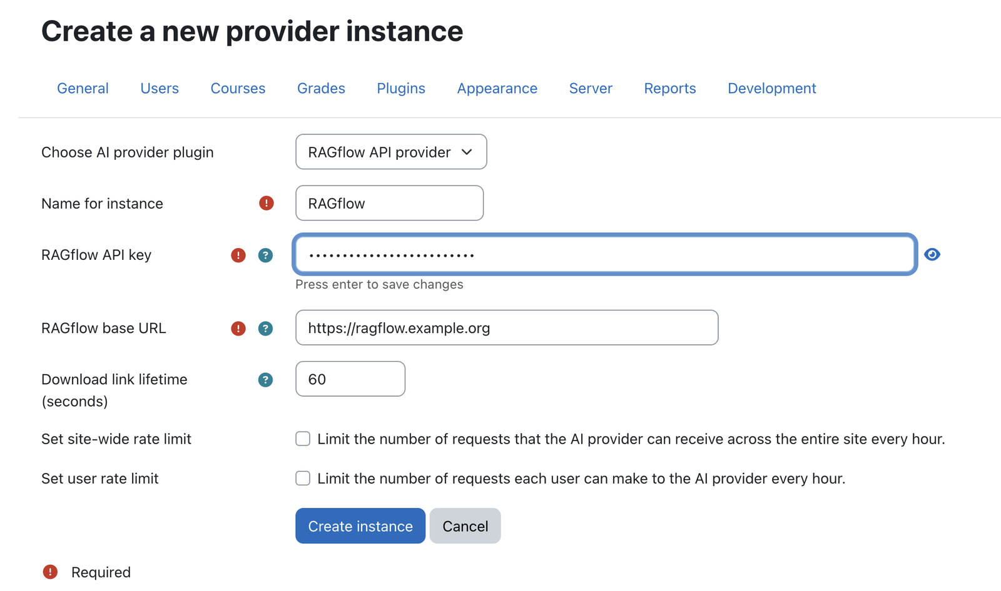1001x591 pixels.
Task: Open the Grades tab
Action: coord(321,88)
